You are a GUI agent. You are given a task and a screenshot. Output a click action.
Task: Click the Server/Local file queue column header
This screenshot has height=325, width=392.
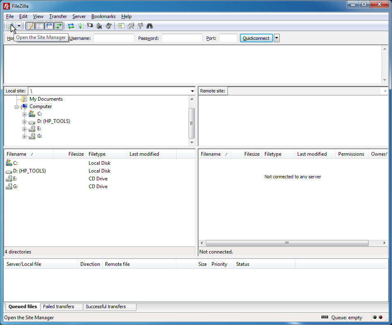click(41, 264)
